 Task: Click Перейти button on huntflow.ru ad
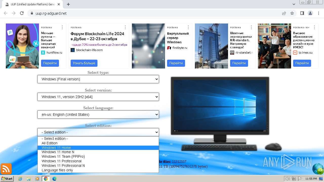tap(50, 63)
